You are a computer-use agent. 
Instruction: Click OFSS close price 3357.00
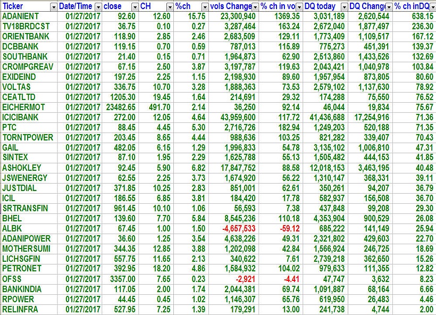tap(123, 279)
